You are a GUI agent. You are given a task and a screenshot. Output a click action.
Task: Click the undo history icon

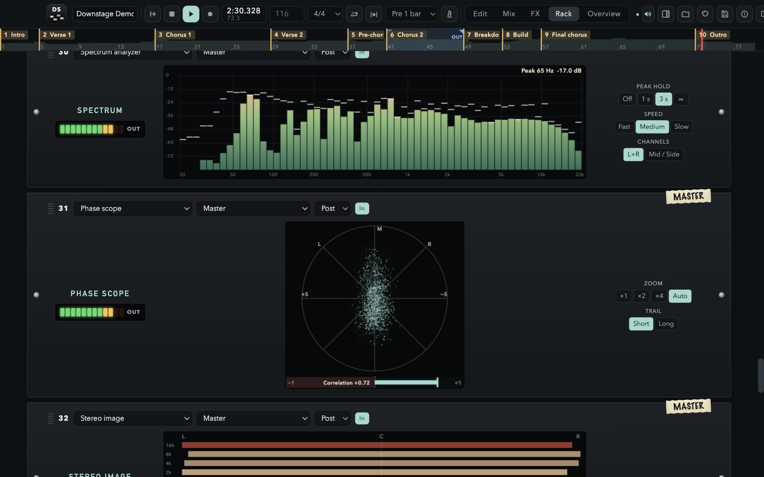705,14
